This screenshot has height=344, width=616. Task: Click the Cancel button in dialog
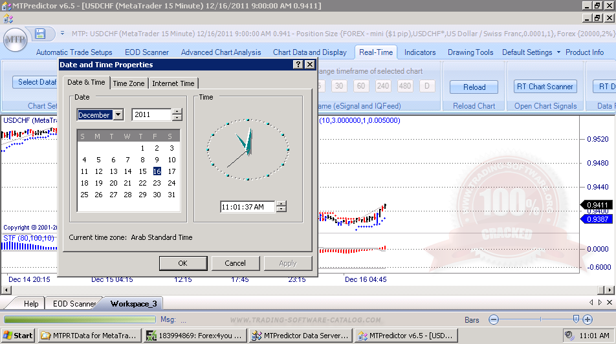235,263
